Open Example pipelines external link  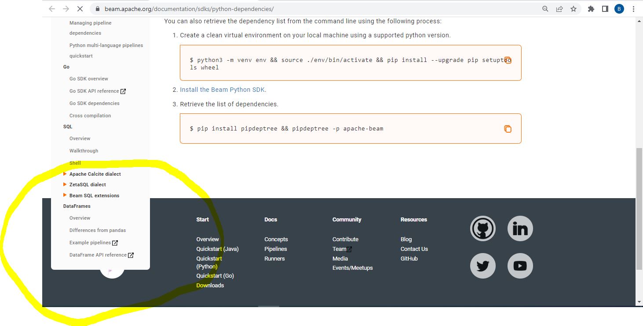pos(94,243)
